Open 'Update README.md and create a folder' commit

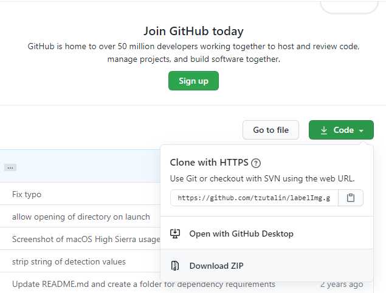click(x=143, y=284)
